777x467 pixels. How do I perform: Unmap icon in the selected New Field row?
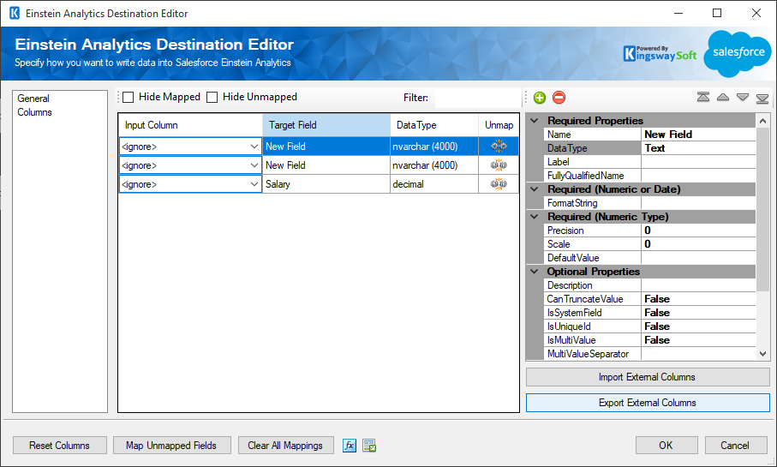click(x=499, y=147)
